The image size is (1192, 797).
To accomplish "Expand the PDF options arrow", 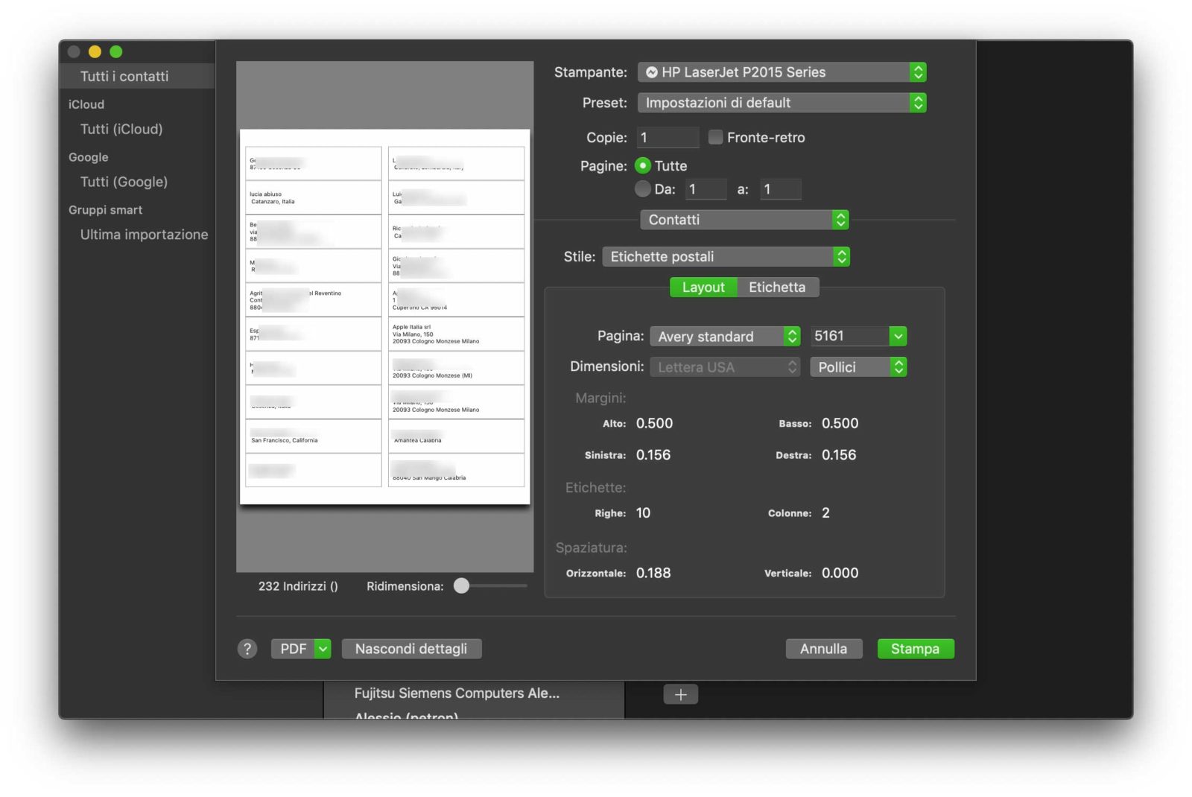I will pos(323,649).
